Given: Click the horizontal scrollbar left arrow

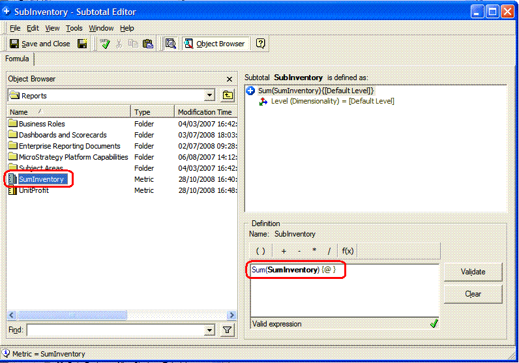Looking at the screenshot, I should click(12, 315).
